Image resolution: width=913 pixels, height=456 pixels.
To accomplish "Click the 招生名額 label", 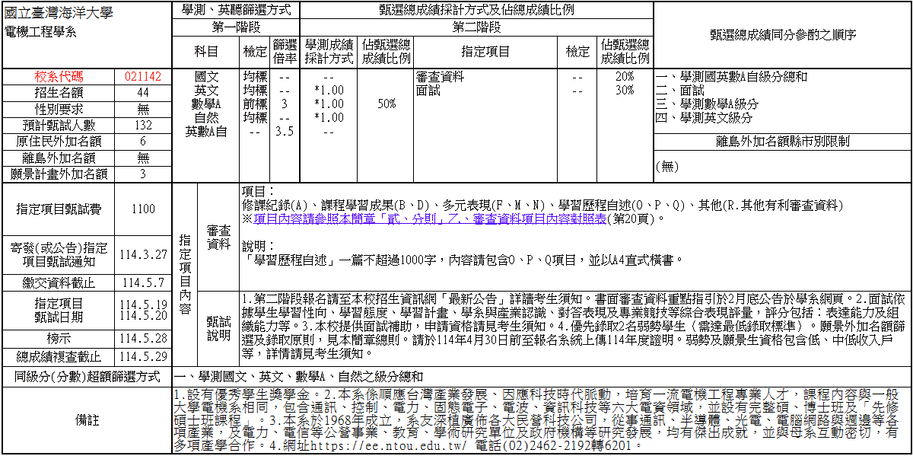I will [x=59, y=93].
